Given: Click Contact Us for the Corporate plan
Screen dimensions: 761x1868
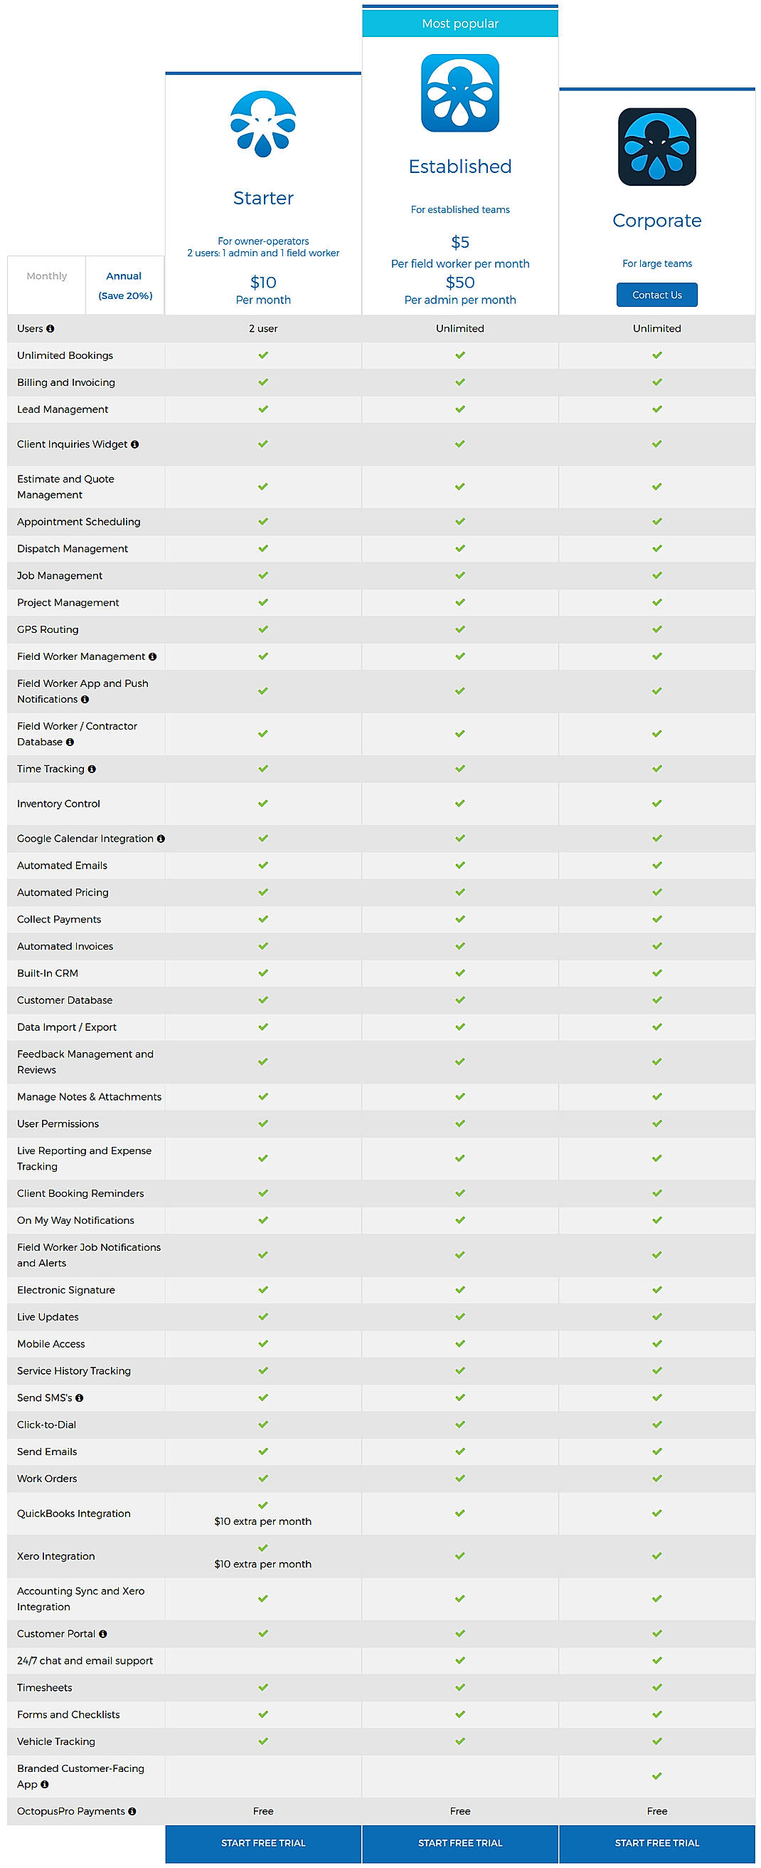Looking at the screenshot, I should (656, 295).
